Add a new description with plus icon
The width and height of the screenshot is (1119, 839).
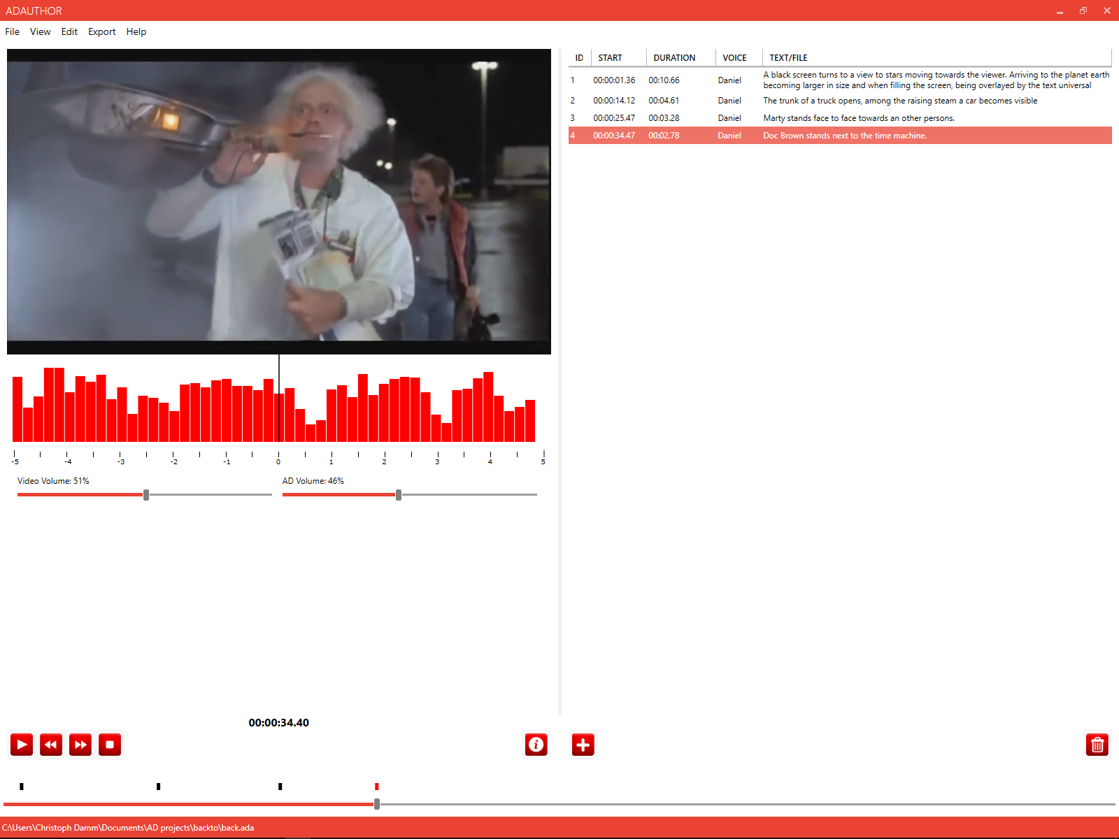583,745
